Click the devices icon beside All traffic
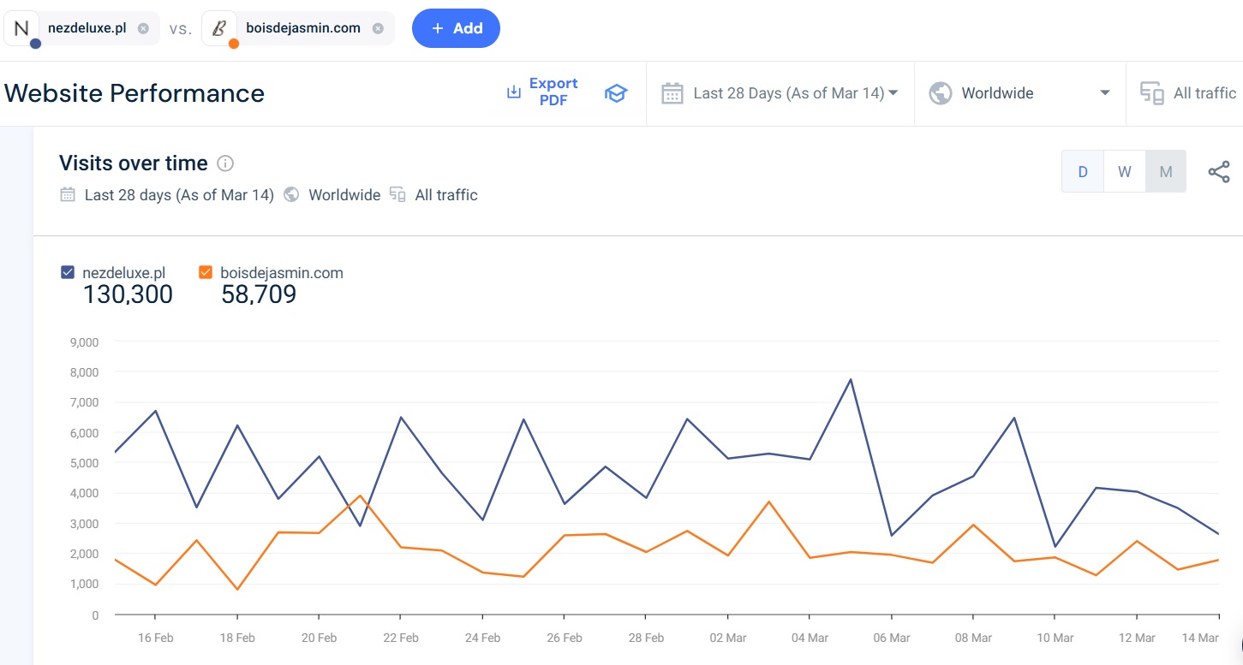1243x665 pixels. point(1152,93)
